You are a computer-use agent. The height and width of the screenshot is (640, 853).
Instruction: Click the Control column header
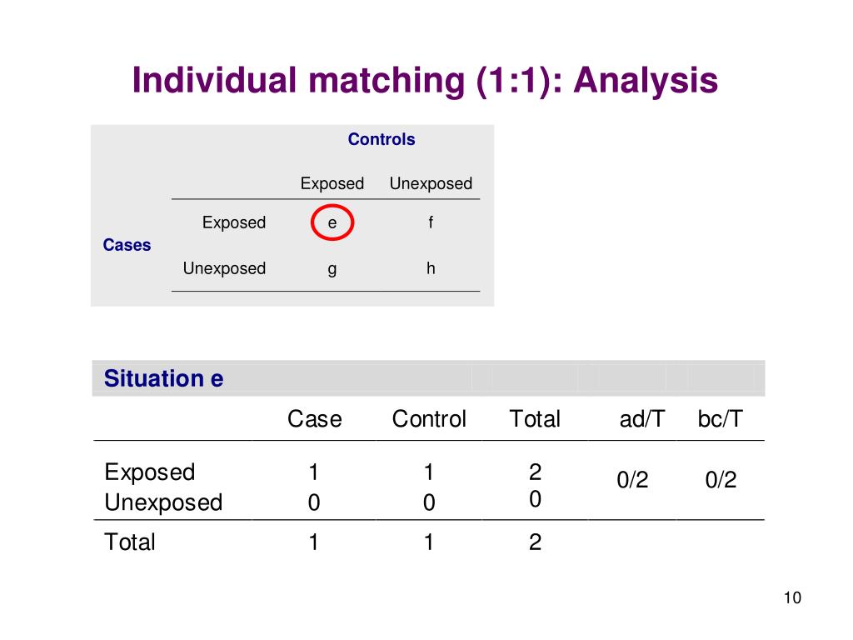coord(429,419)
